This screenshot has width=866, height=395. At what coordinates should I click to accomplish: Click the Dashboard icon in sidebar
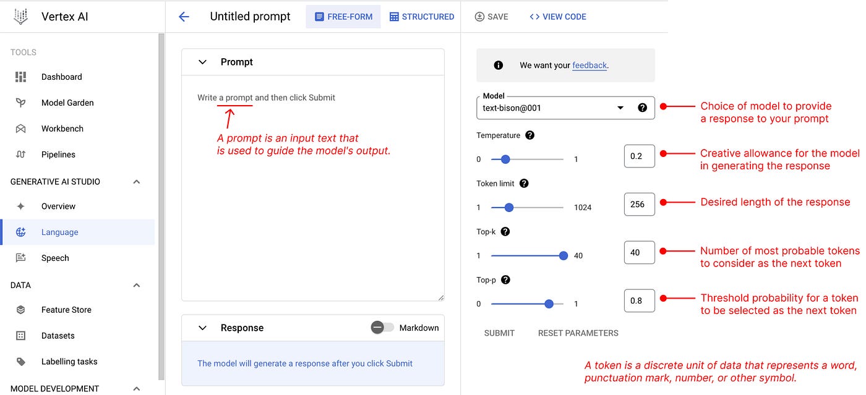click(21, 77)
